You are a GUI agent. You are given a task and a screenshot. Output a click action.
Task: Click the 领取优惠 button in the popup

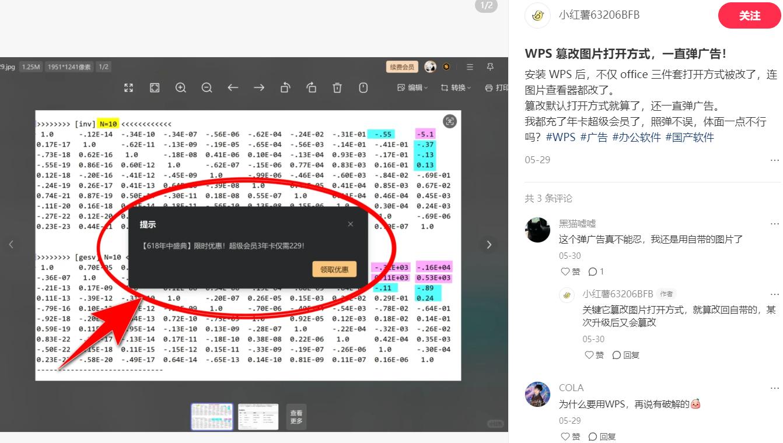coord(334,269)
